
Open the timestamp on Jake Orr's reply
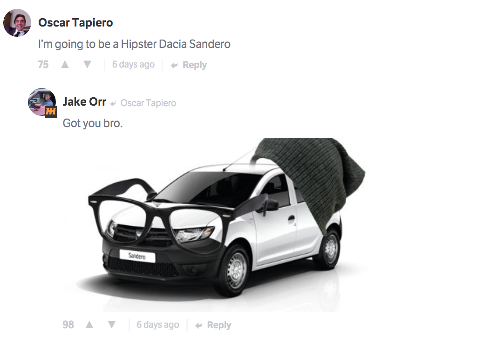tap(158, 324)
